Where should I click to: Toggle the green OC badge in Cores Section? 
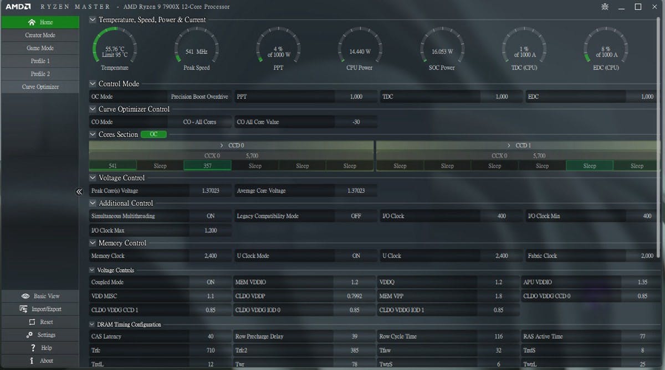point(154,134)
